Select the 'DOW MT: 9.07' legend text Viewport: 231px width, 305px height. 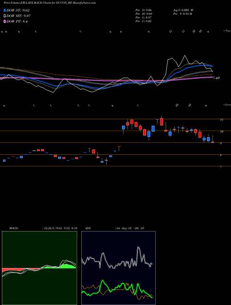pyautogui.click(x=18, y=16)
